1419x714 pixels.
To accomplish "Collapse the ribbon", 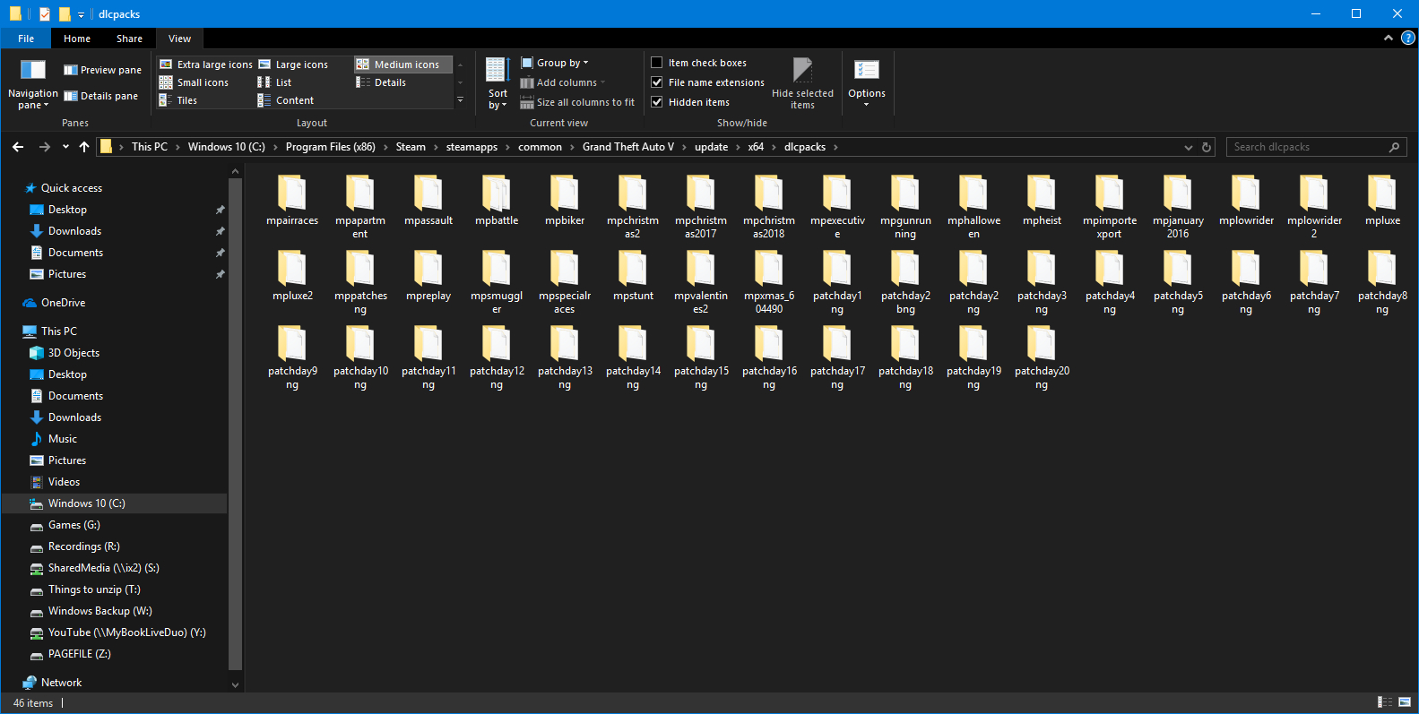I will click(x=1389, y=38).
